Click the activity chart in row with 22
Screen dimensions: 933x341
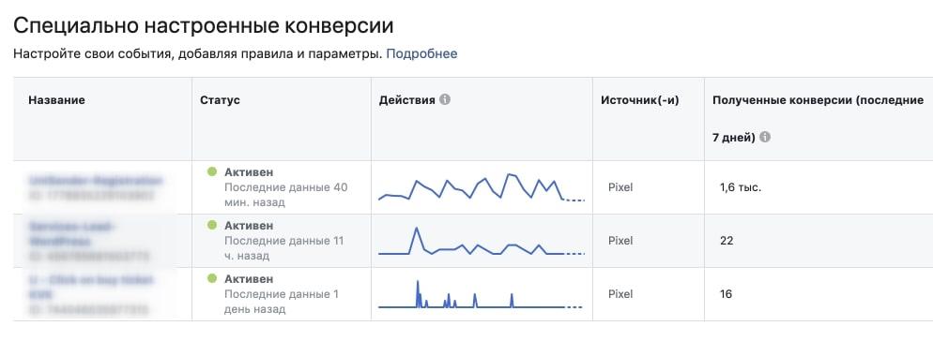click(x=482, y=241)
